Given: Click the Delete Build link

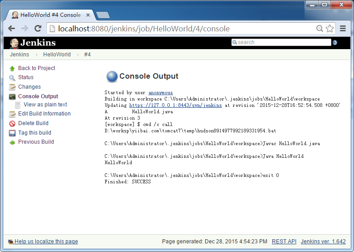Looking at the screenshot, I should tap(33, 123).
